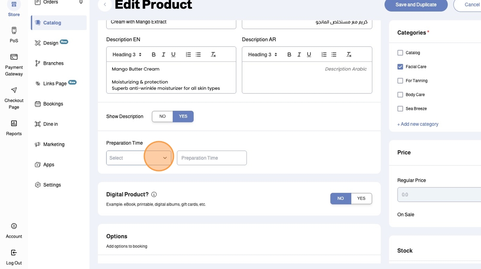Uncheck the Facial Care category

[x=400, y=67]
